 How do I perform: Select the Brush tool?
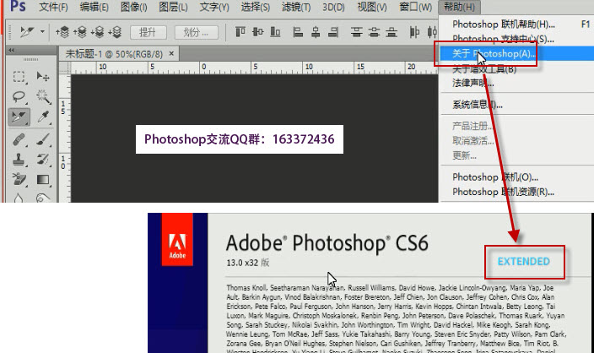pyautogui.click(x=43, y=139)
